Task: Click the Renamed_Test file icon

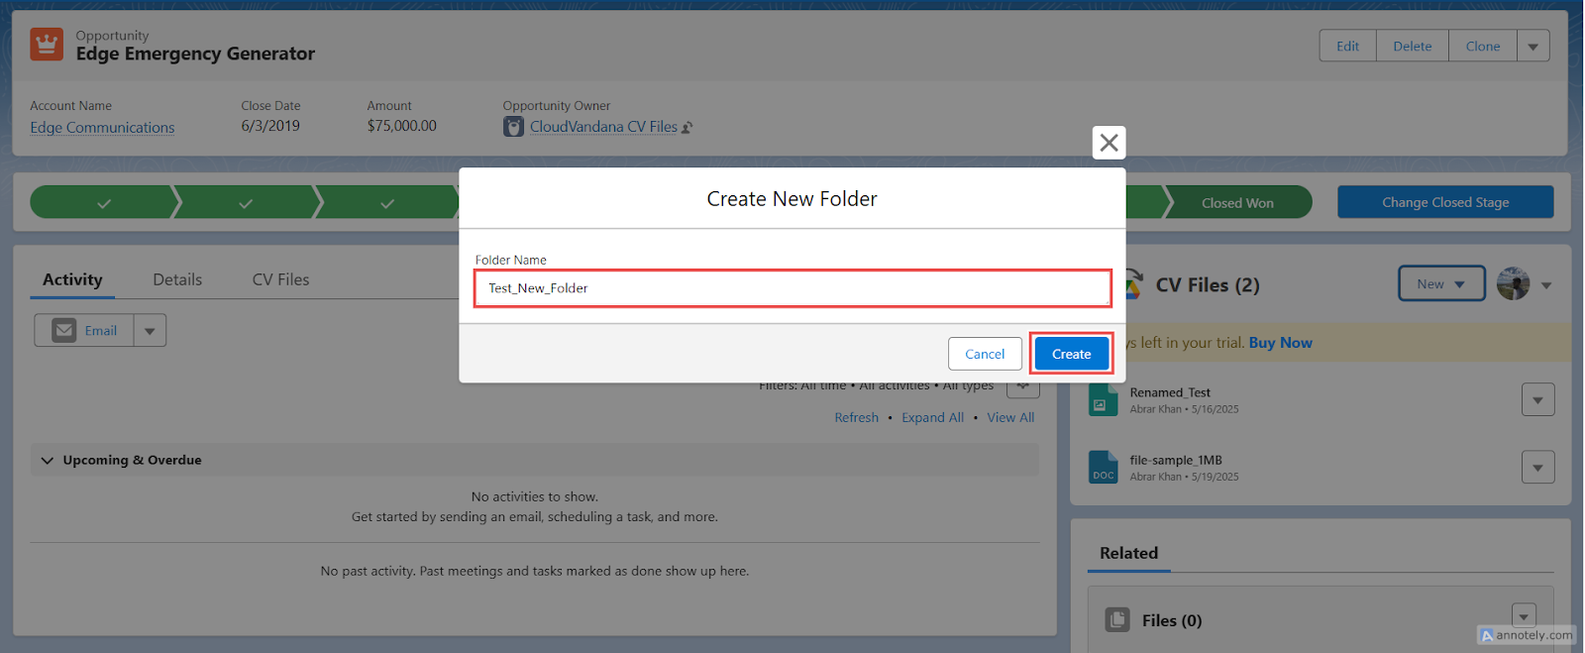Action: pos(1104,400)
